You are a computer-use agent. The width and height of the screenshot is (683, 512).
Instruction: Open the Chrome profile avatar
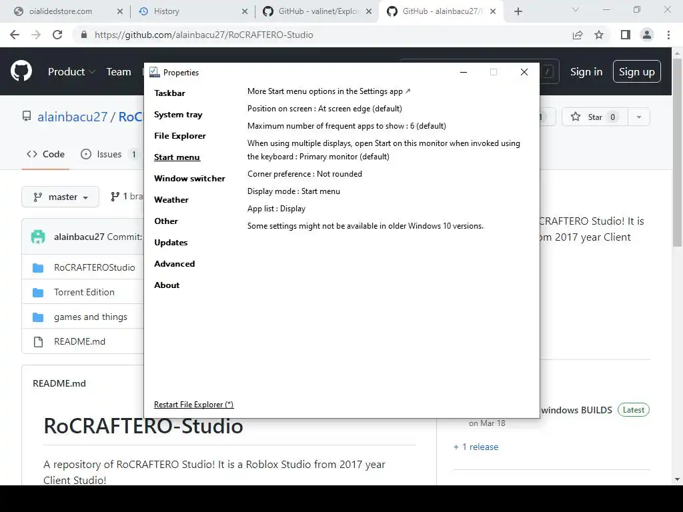click(x=647, y=35)
